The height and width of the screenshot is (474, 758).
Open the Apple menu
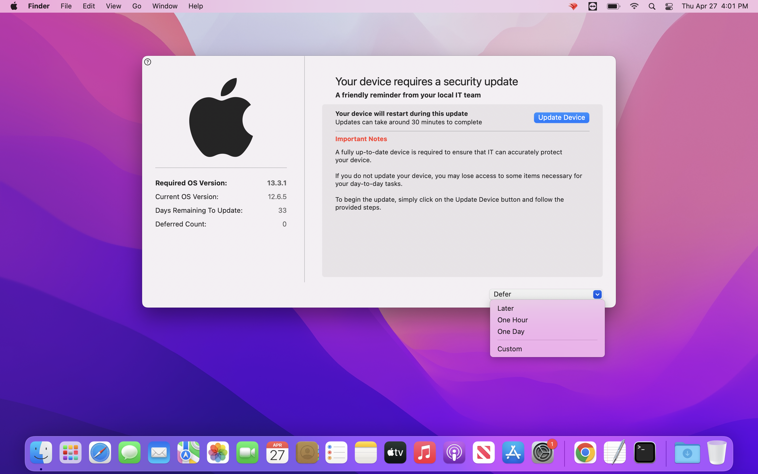pos(14,6)
